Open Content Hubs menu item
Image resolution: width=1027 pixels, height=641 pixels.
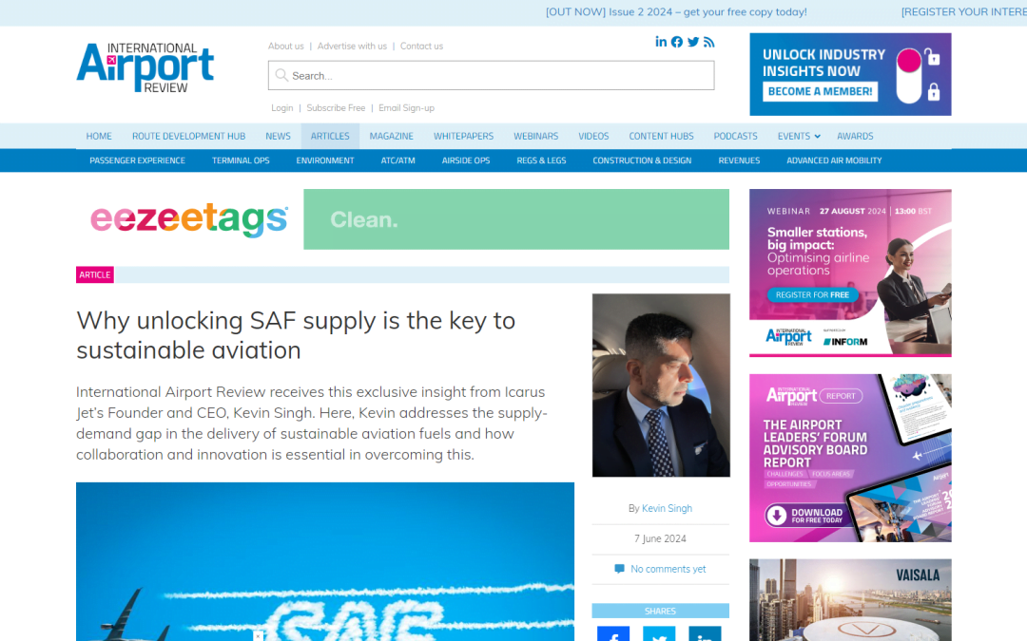[661, 136]
